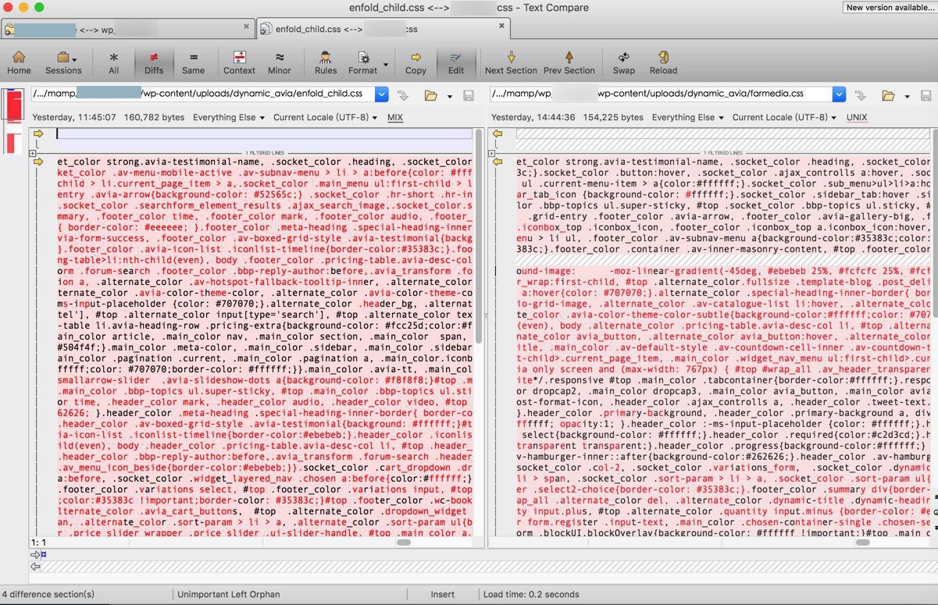This screenshot has width=938, height=605.
Task: Jump to the Next Section
Action: (x=511, y=62)
